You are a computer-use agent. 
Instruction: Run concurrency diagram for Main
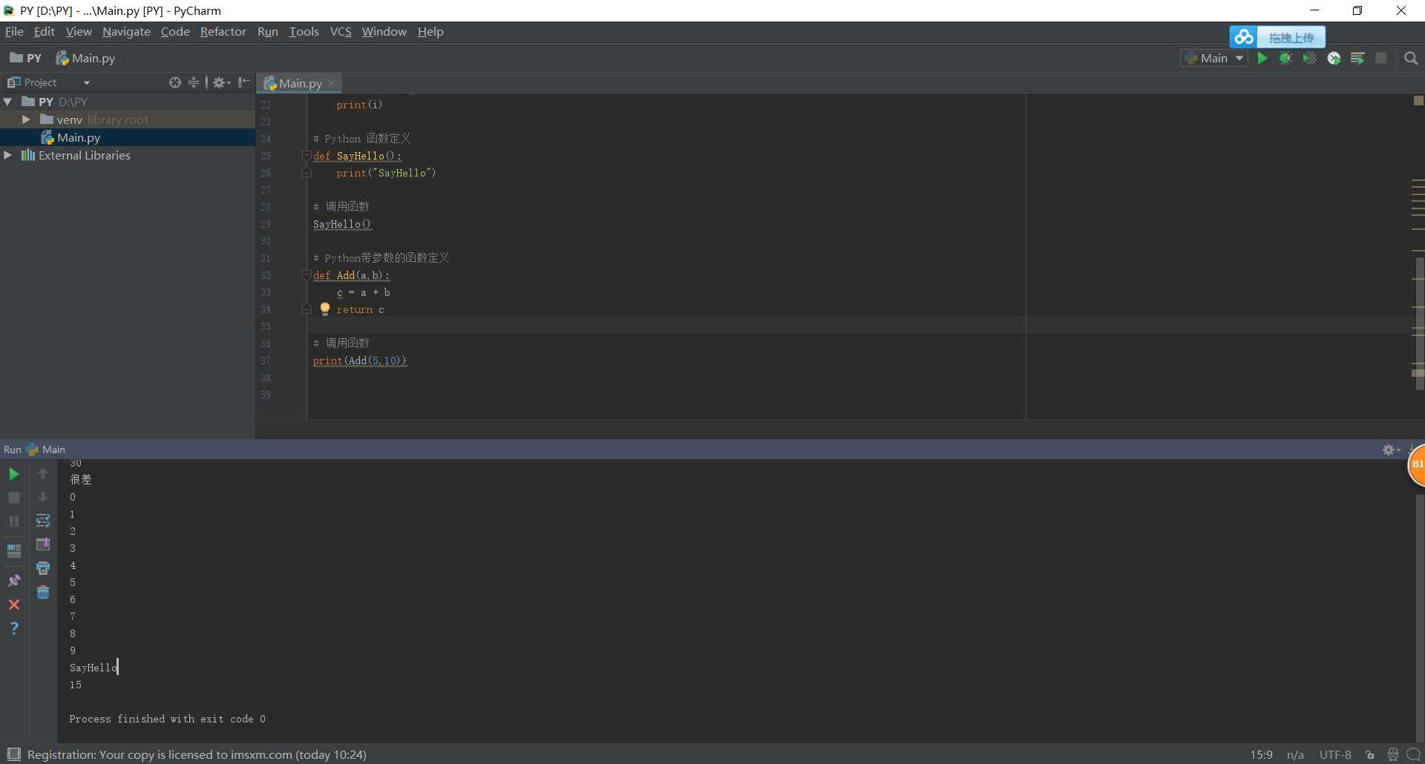coord(1357,59)
